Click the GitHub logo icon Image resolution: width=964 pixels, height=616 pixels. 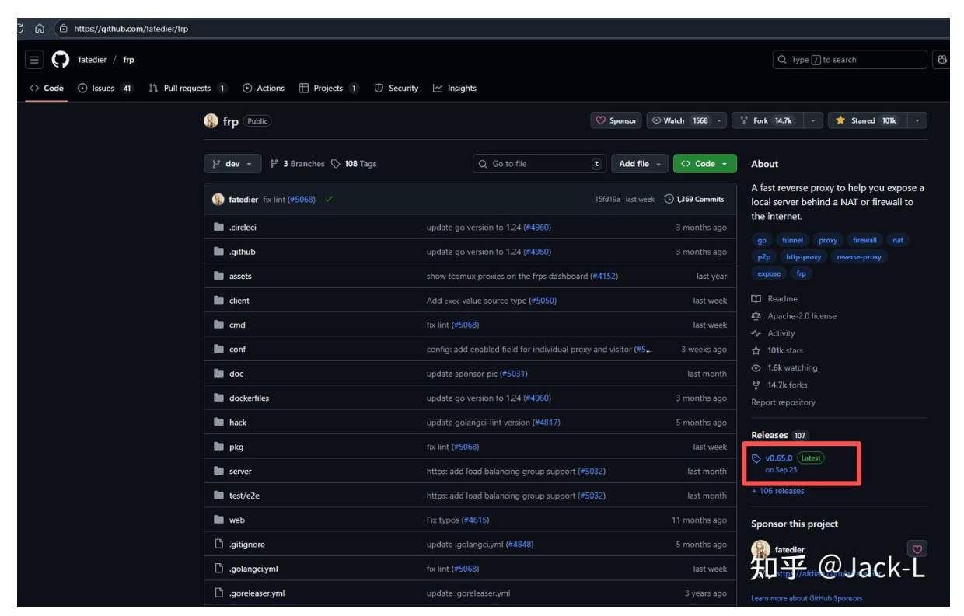coord(61,60)
